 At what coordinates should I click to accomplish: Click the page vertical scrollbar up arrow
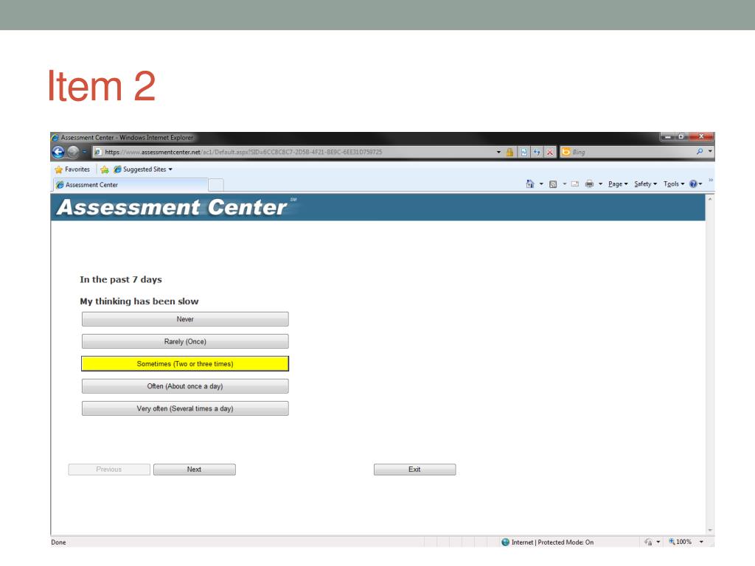[710, 199]
